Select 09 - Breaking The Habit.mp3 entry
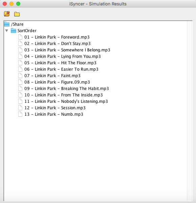This screenshot has height=203, width=196. (x=67, y=89)
